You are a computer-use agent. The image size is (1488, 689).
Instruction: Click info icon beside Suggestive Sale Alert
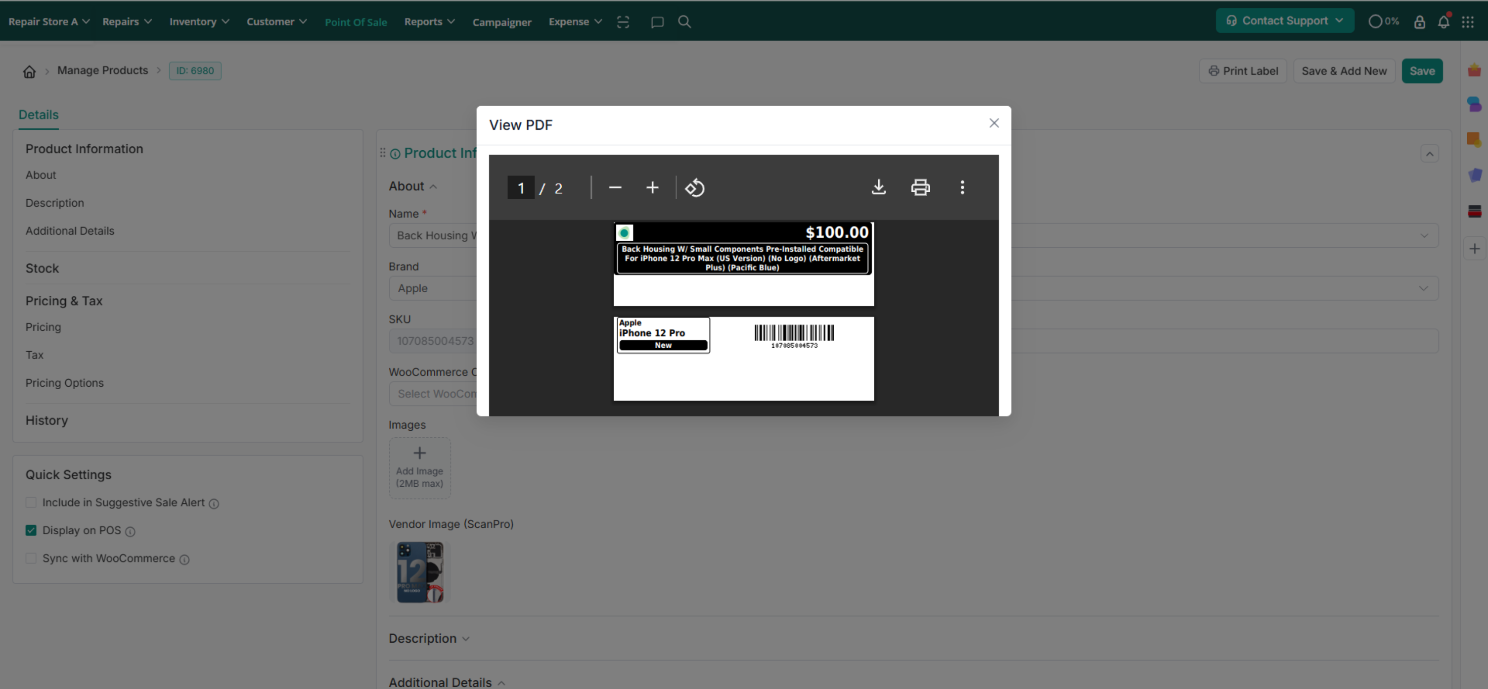214,503
